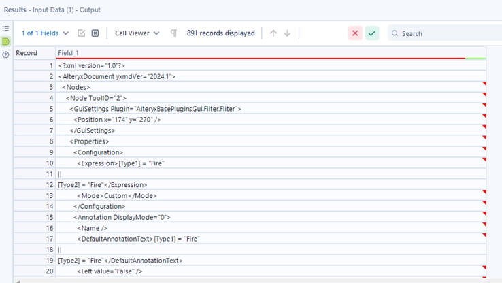The width and height of the screenshot is (502, 283).
Task: Click record number 5 row header
Action: pos(35,109)
